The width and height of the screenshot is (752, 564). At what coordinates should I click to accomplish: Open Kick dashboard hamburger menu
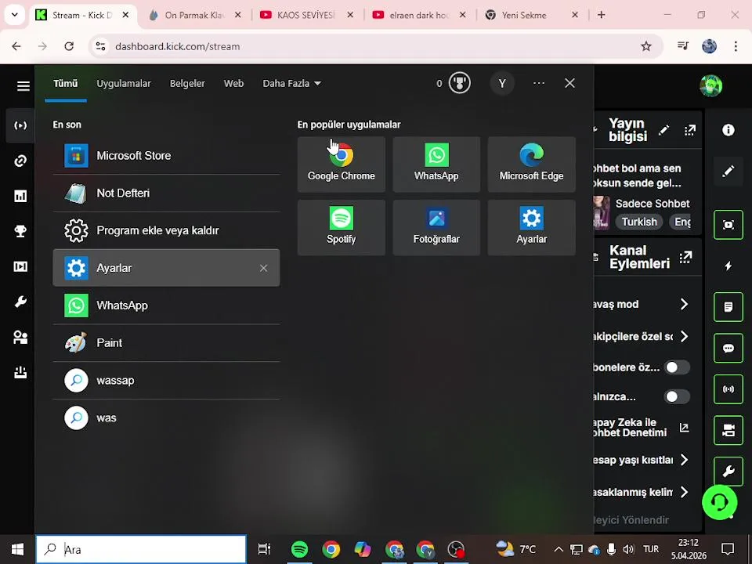coord(23,86)
